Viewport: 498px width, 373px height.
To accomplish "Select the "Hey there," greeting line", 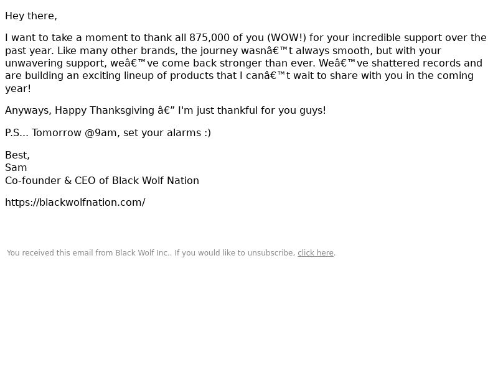I will (x=31, y=16).
